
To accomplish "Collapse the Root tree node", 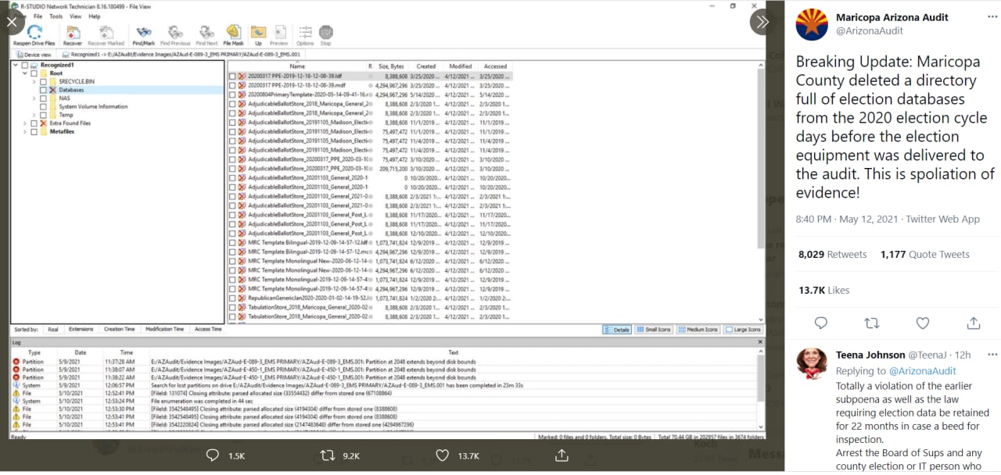I will 24,73.
